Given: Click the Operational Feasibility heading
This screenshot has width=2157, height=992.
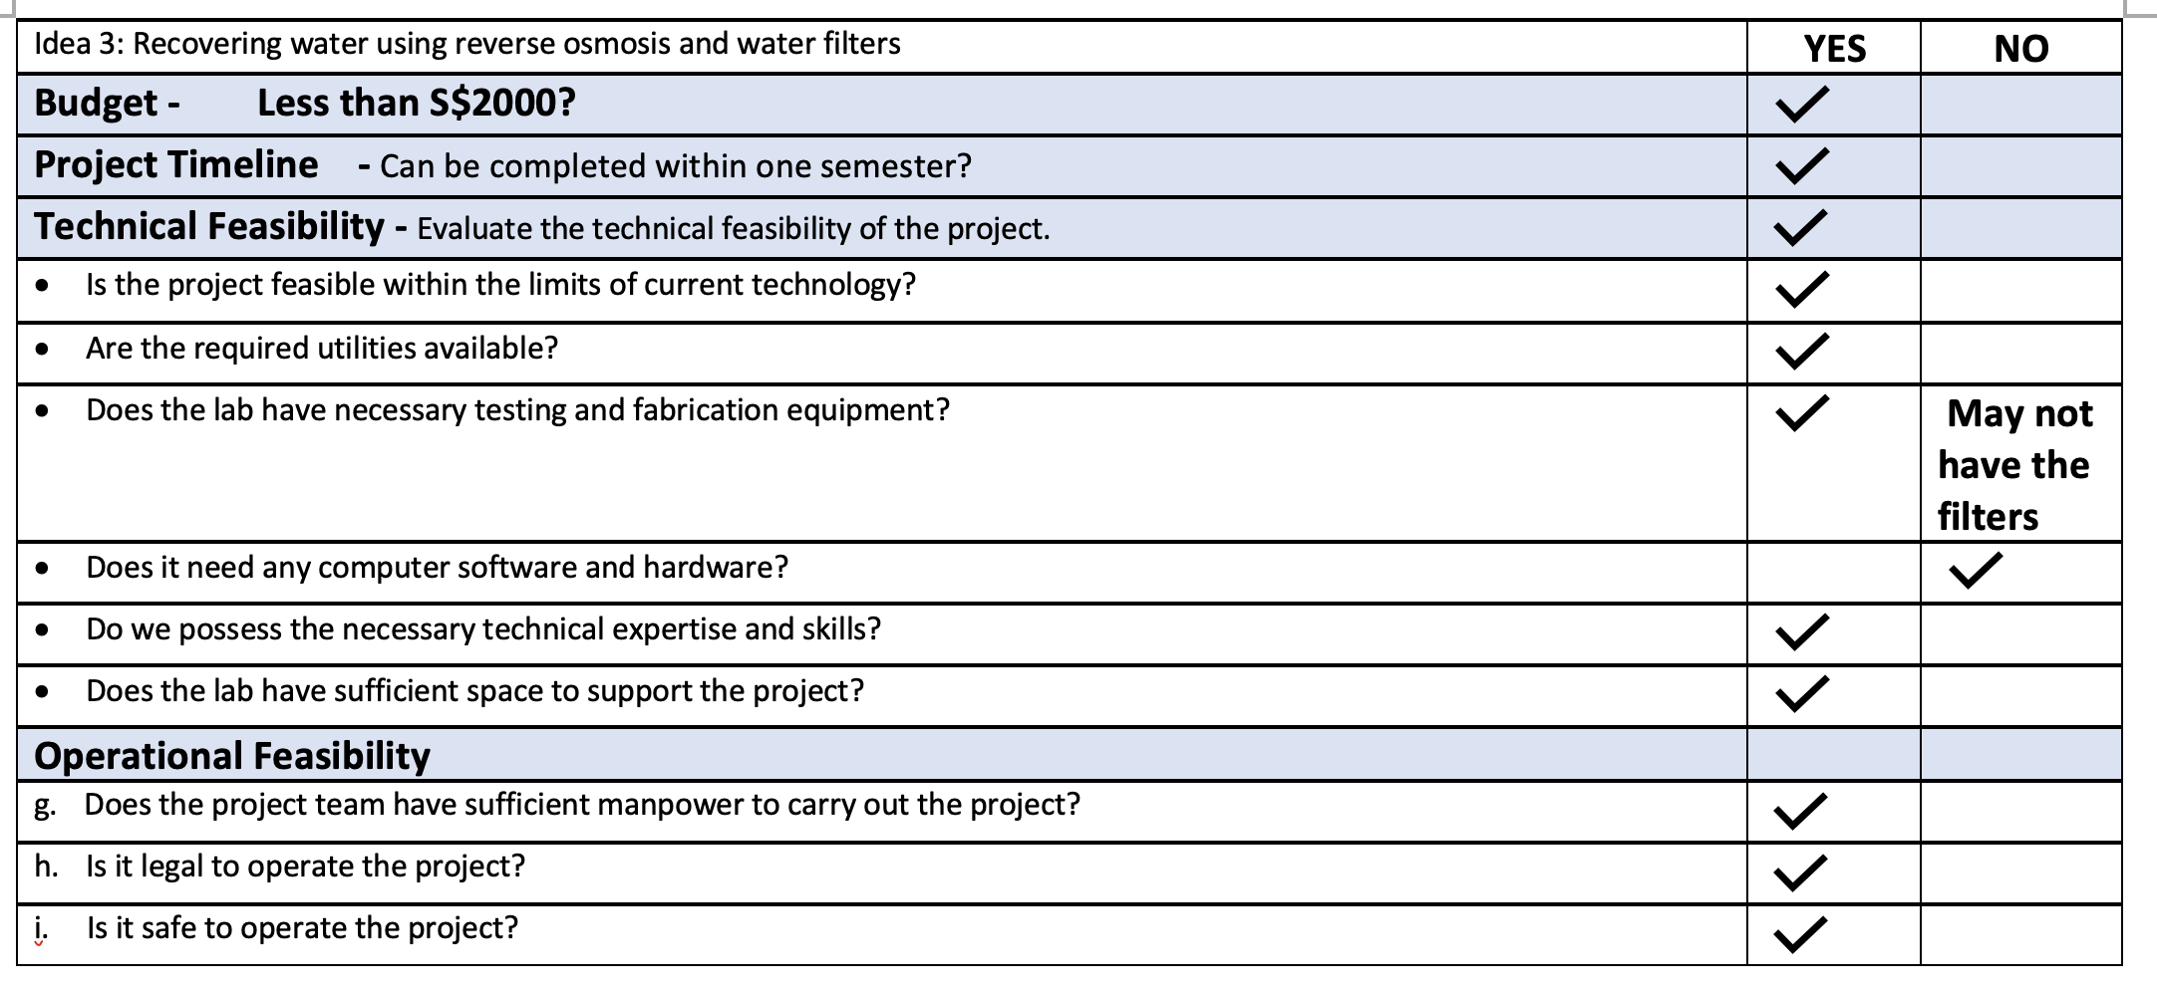Looking at the screenshot, I should coord(232,755).
